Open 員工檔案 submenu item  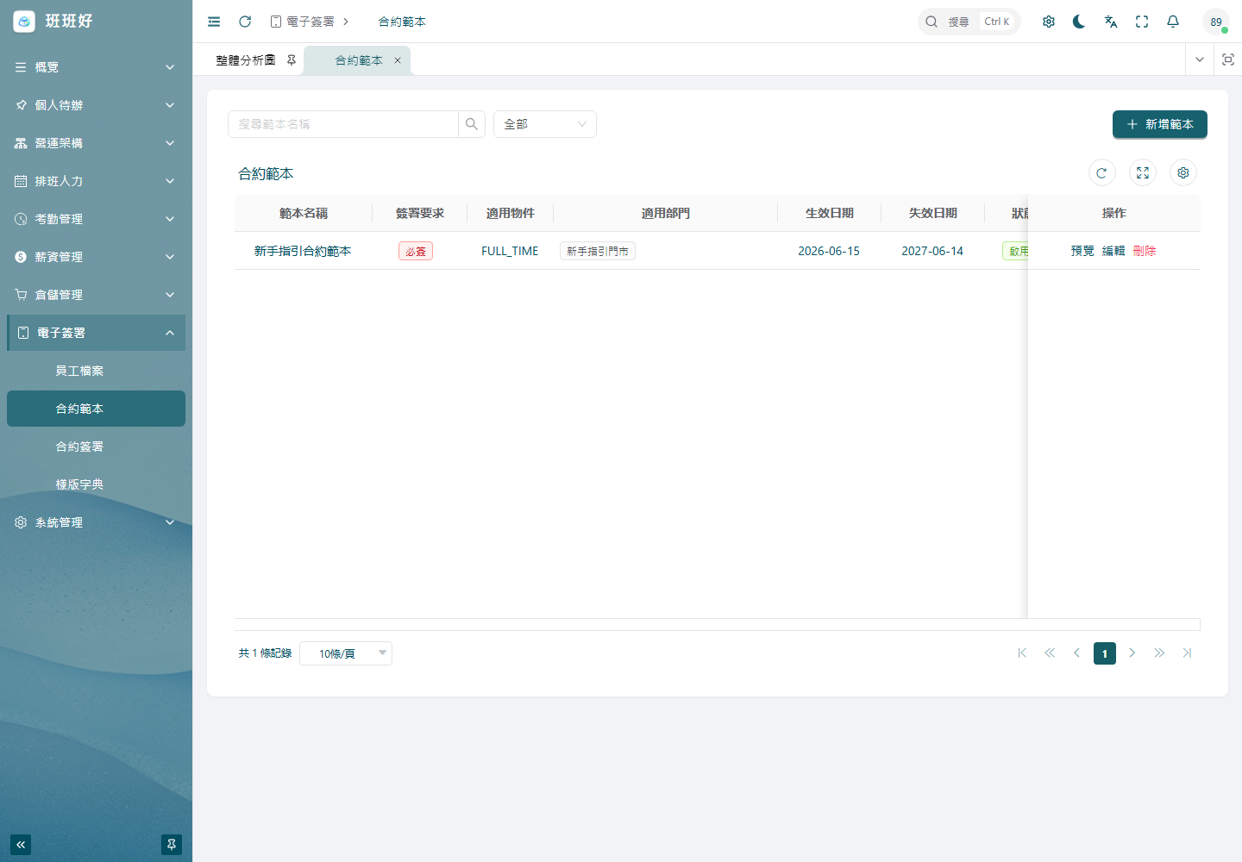(x=96, y=371)
